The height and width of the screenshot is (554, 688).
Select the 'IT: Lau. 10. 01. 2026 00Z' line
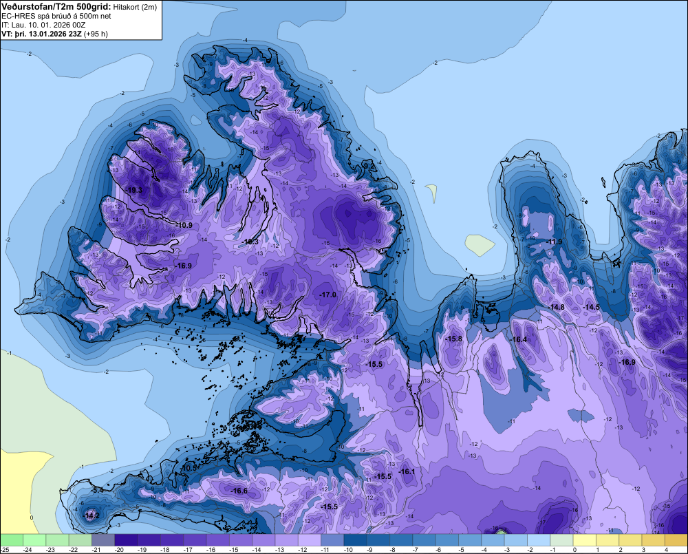tap(43, 25)
